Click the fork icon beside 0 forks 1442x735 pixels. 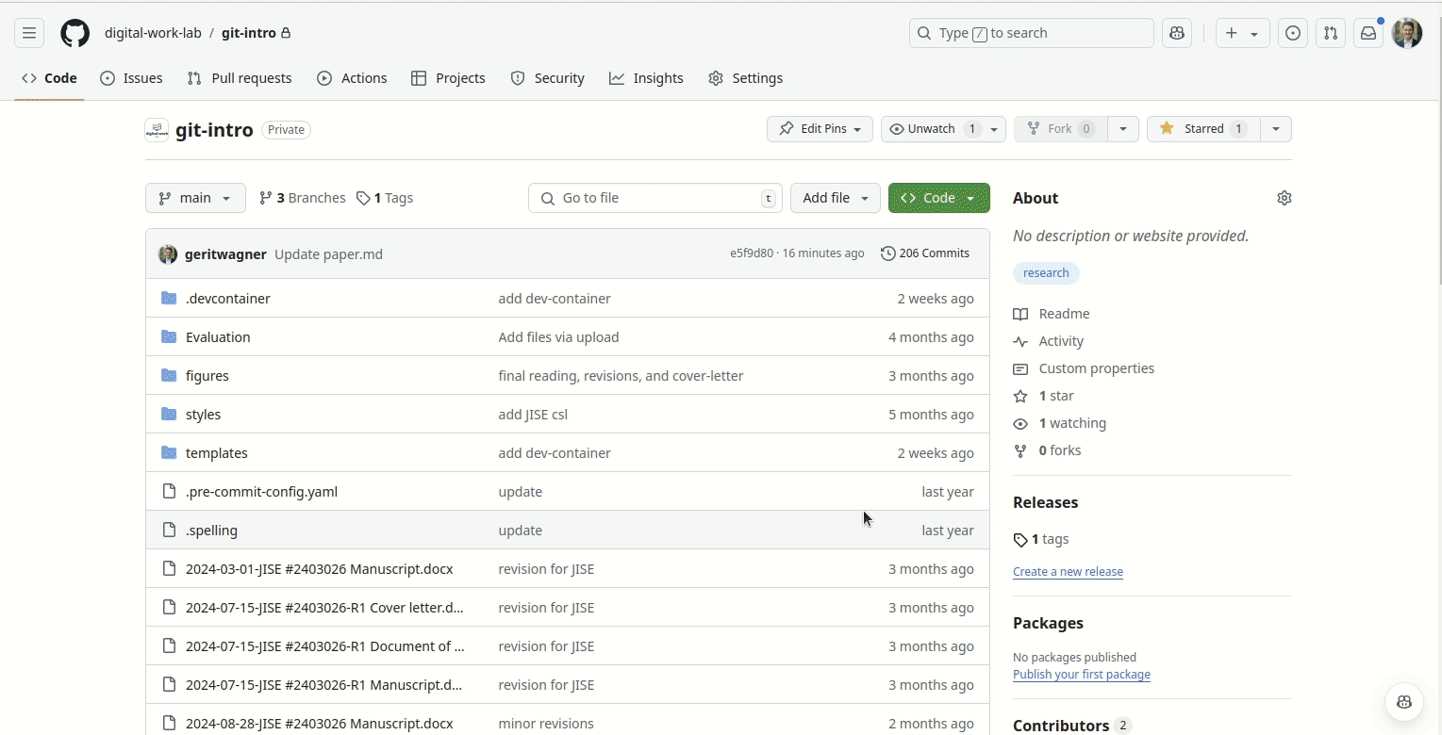coord(1020,450)
